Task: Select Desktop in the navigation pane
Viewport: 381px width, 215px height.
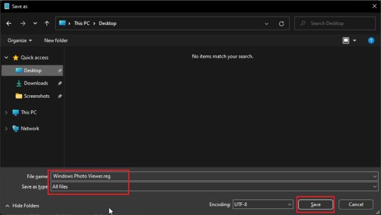Action: click(32, 70)
